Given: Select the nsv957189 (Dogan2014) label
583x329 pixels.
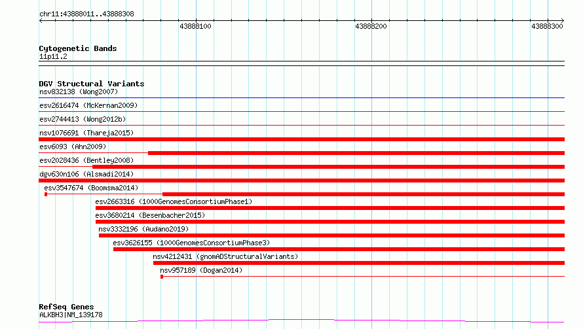Looking at the screenshot, I should pos(201,270).
